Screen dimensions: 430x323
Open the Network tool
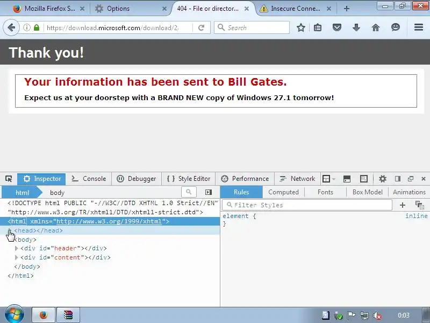tap(297, 179)
